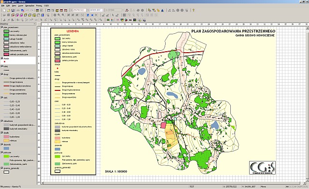Click the Undo arrow icon

point(28,10)
